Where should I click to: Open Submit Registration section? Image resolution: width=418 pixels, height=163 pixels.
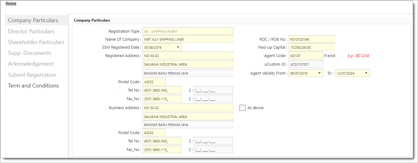coord(32,75)
